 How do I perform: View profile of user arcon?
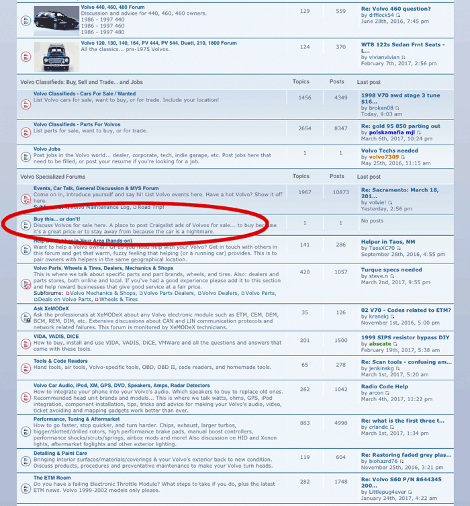(376, 392)
